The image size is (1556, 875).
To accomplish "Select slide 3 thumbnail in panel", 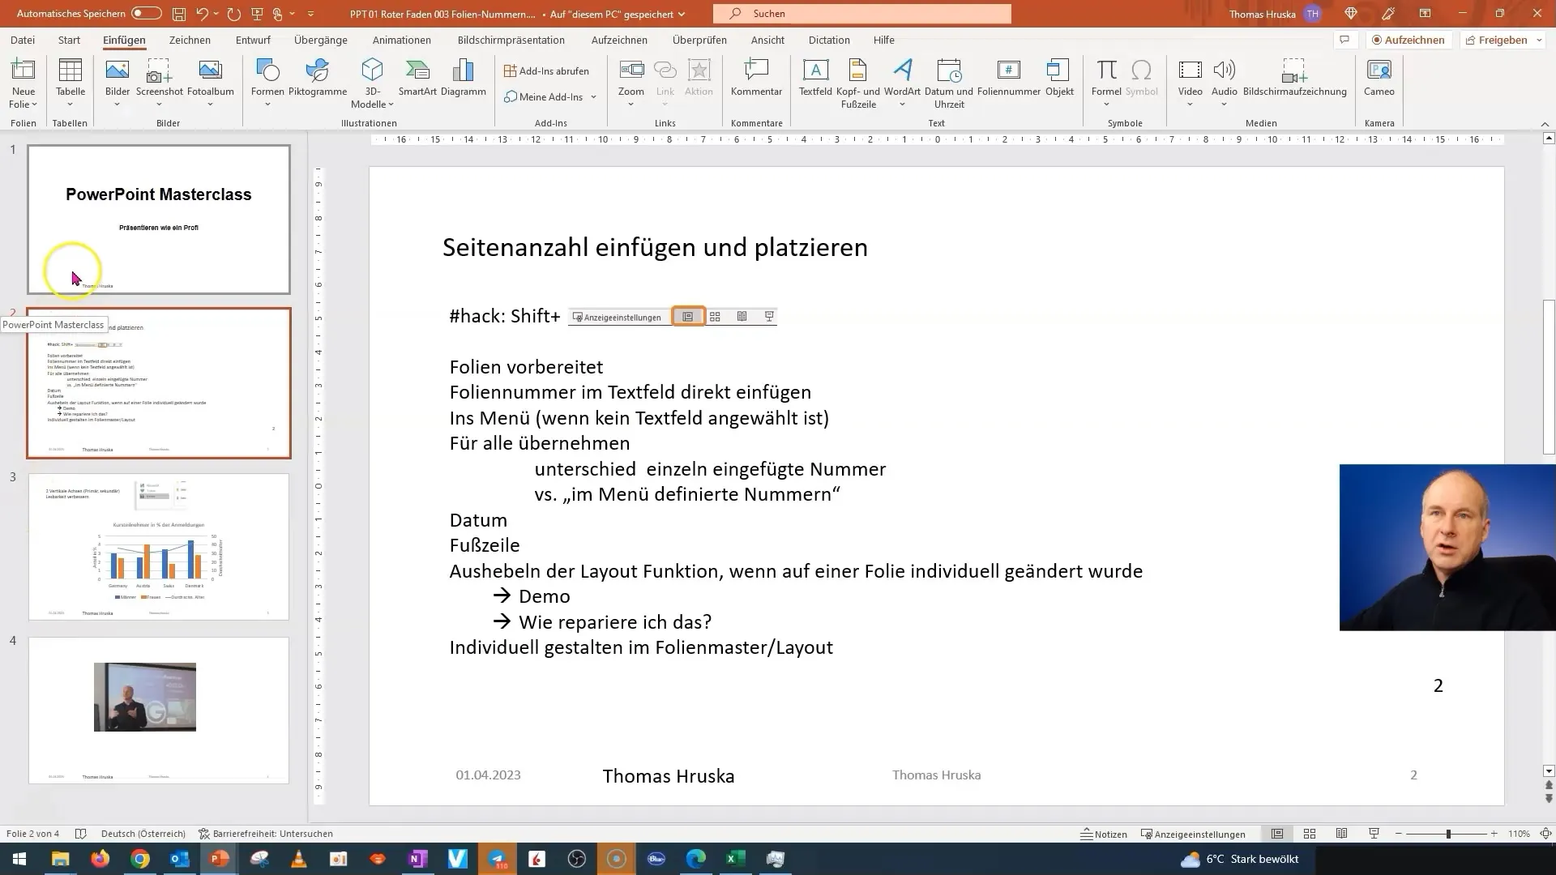I will click(158, 545).
